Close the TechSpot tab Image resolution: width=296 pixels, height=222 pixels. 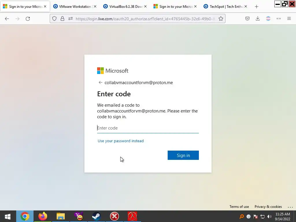[x=246, y=6]
